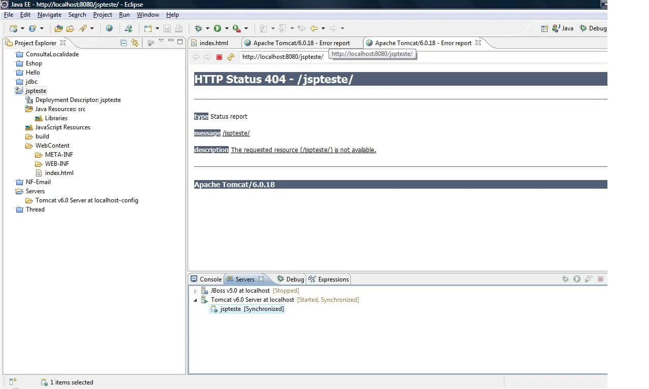Click the browser Back arrow beside the URL
This screenshot has height=389, width=649.
click(196, 57)
